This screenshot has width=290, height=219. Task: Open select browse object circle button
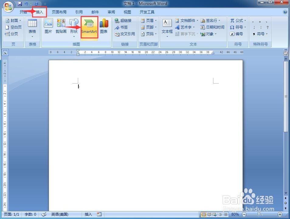(x=285, y=203)
